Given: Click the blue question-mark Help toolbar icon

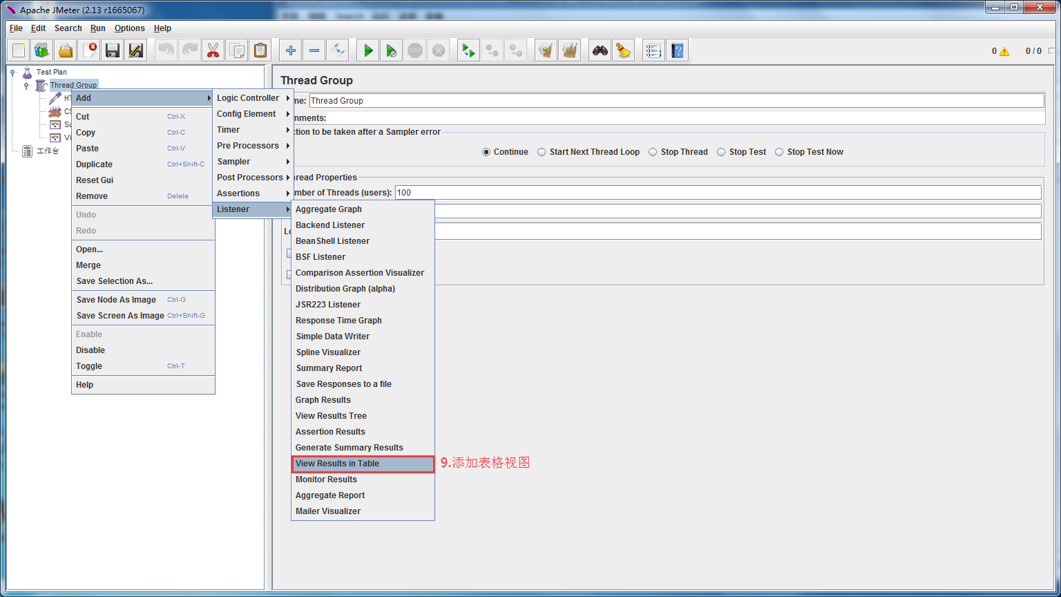Looking at the screenshot, I should pyautogui.click(x=677, y=50).
